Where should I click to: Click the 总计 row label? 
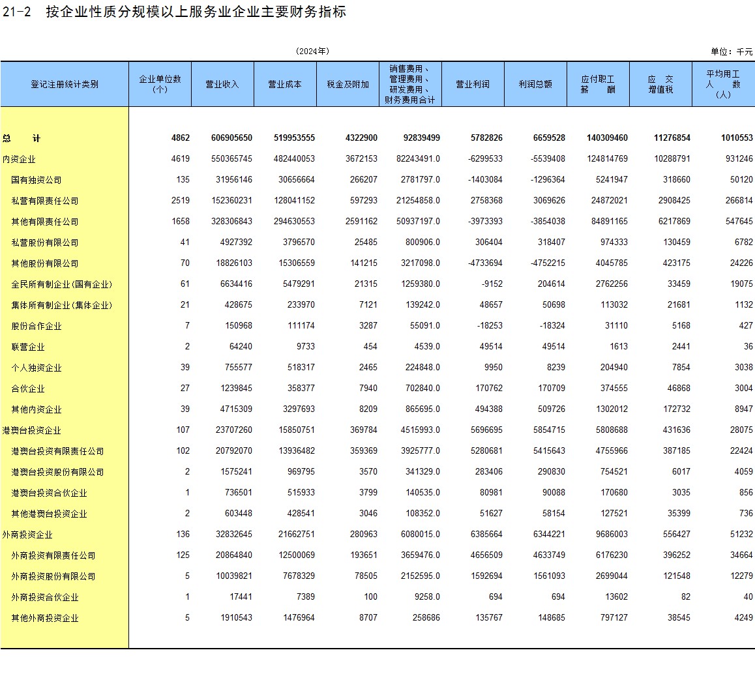tap(21, 138)
